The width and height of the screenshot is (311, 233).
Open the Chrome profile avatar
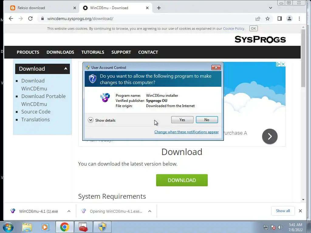pos(289,19)
